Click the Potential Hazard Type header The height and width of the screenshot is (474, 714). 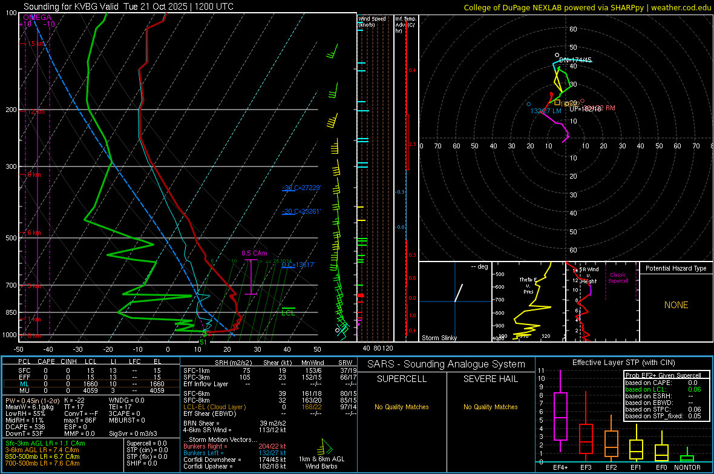click(676, 268)
